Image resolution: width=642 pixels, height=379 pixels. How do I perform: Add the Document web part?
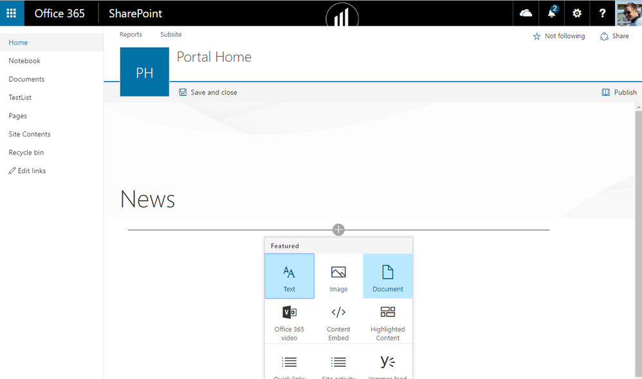tap(388, 276)
